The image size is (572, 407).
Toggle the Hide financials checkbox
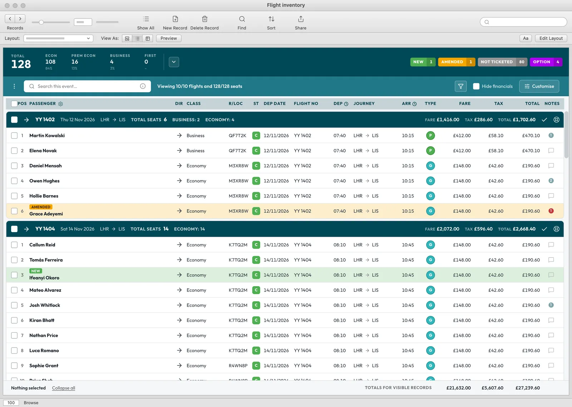click(x=476, y=86)
